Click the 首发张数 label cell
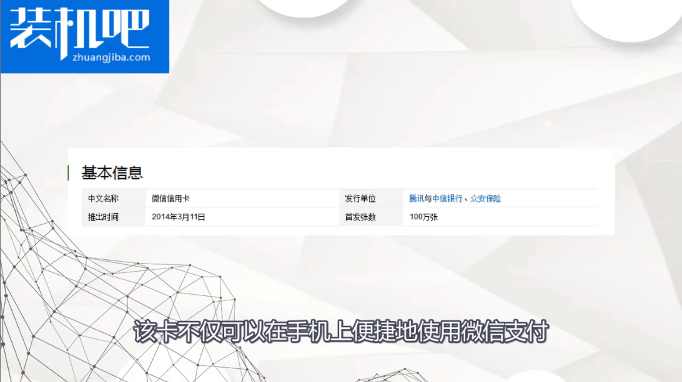The height and width of the screenshot is (382, 682). click(x=360, y=217)
